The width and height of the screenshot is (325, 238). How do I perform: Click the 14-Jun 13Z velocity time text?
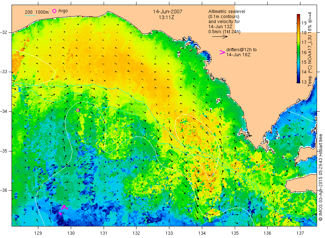click(220, 27)
